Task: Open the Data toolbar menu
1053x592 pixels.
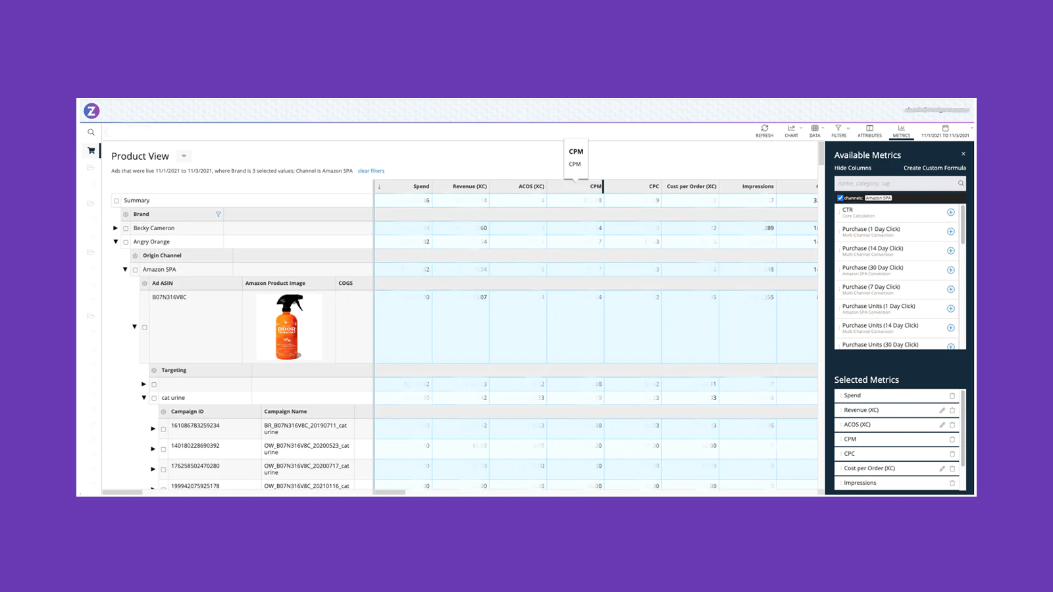Action: point(815,129)
